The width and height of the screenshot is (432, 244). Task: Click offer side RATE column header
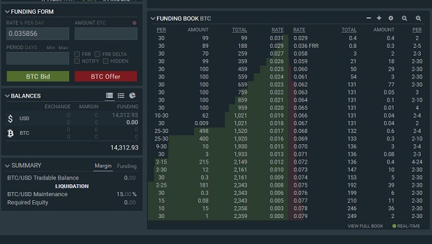pyautogui.click(x=299, y=30)
